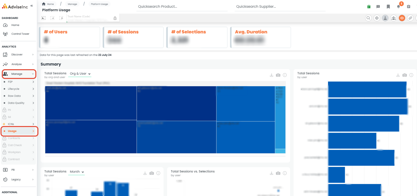
Task: Open the notifications bell icon
Action: click(398, 7)
